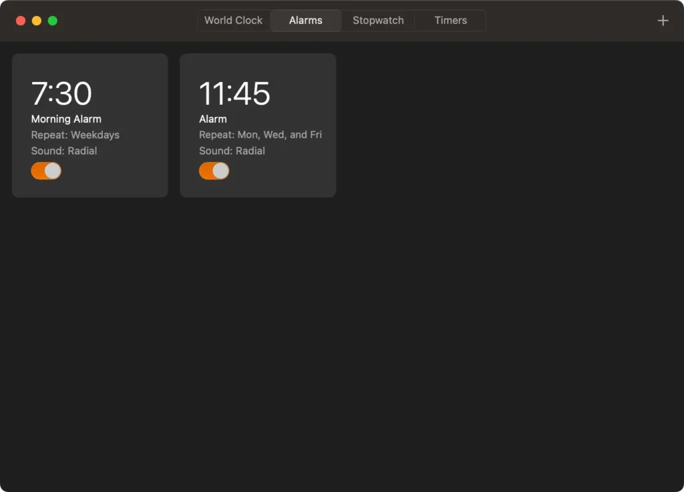The width and height of the screenshot is (684, 492).
Task: Click "Repeat: Mon, Wed, and Fri" text
Action: 261,135
